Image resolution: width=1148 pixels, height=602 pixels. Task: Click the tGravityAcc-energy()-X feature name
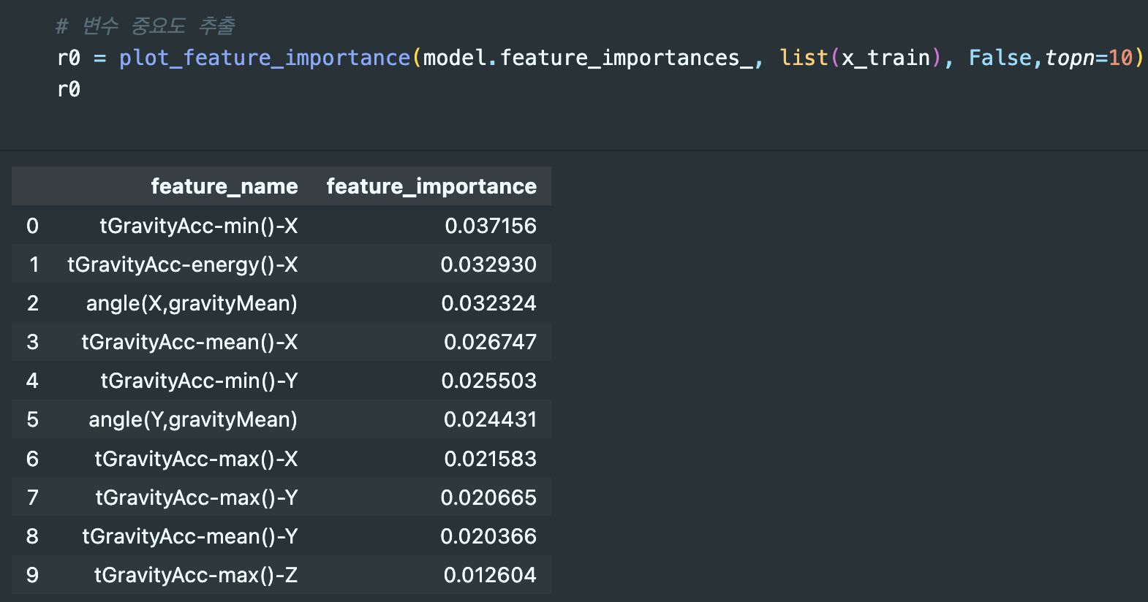tap(182, 264)
